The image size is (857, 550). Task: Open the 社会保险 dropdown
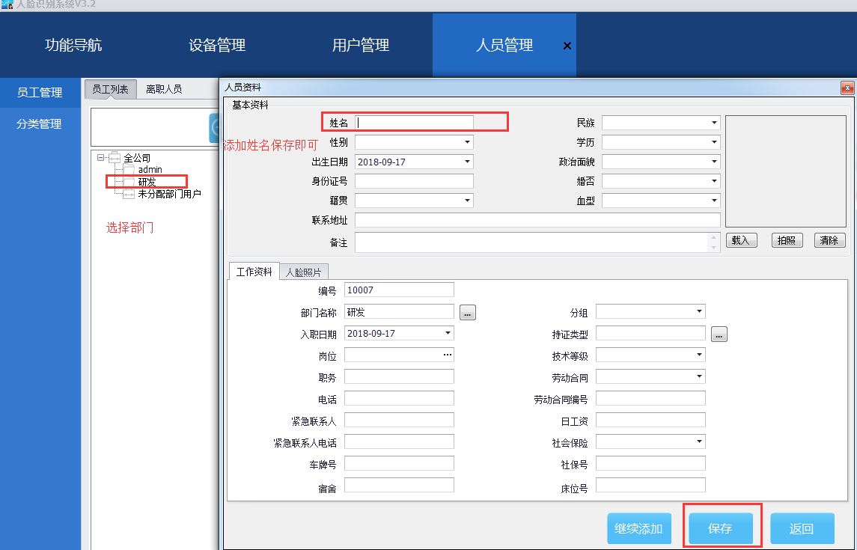tap(700, 441)
